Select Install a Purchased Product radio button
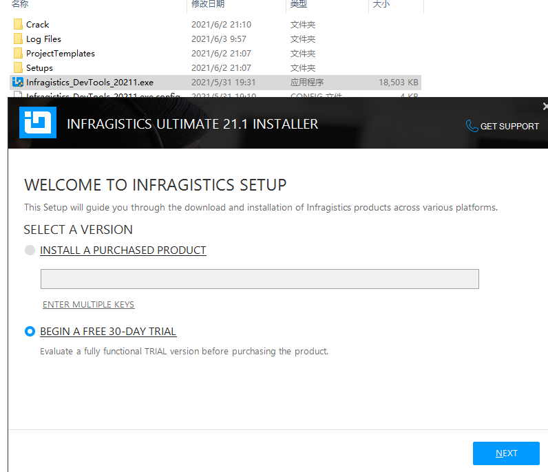 (30, 250)
